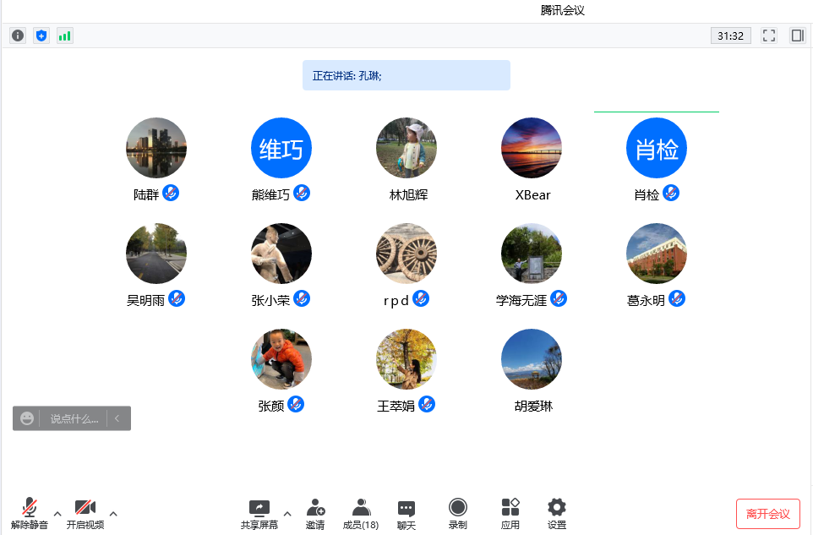Click the meeting info icon
The width and height of the screenshot is (813, 535).
[18, 35]
